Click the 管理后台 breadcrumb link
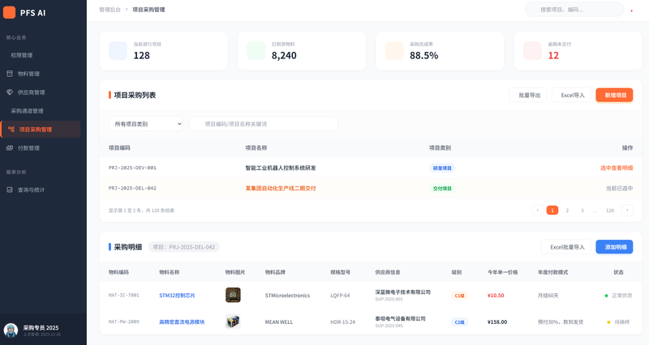649x345 pixels. pos(110,10)
